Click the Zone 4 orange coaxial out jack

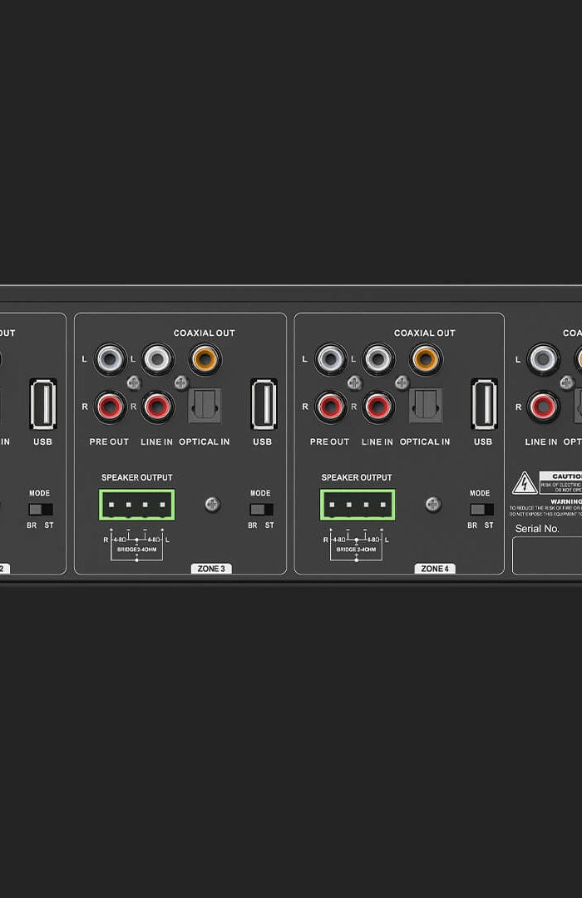[426, 359]
